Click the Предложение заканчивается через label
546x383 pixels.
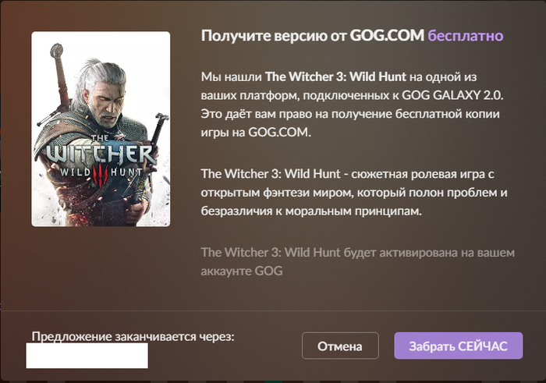(x=133, y=337)
